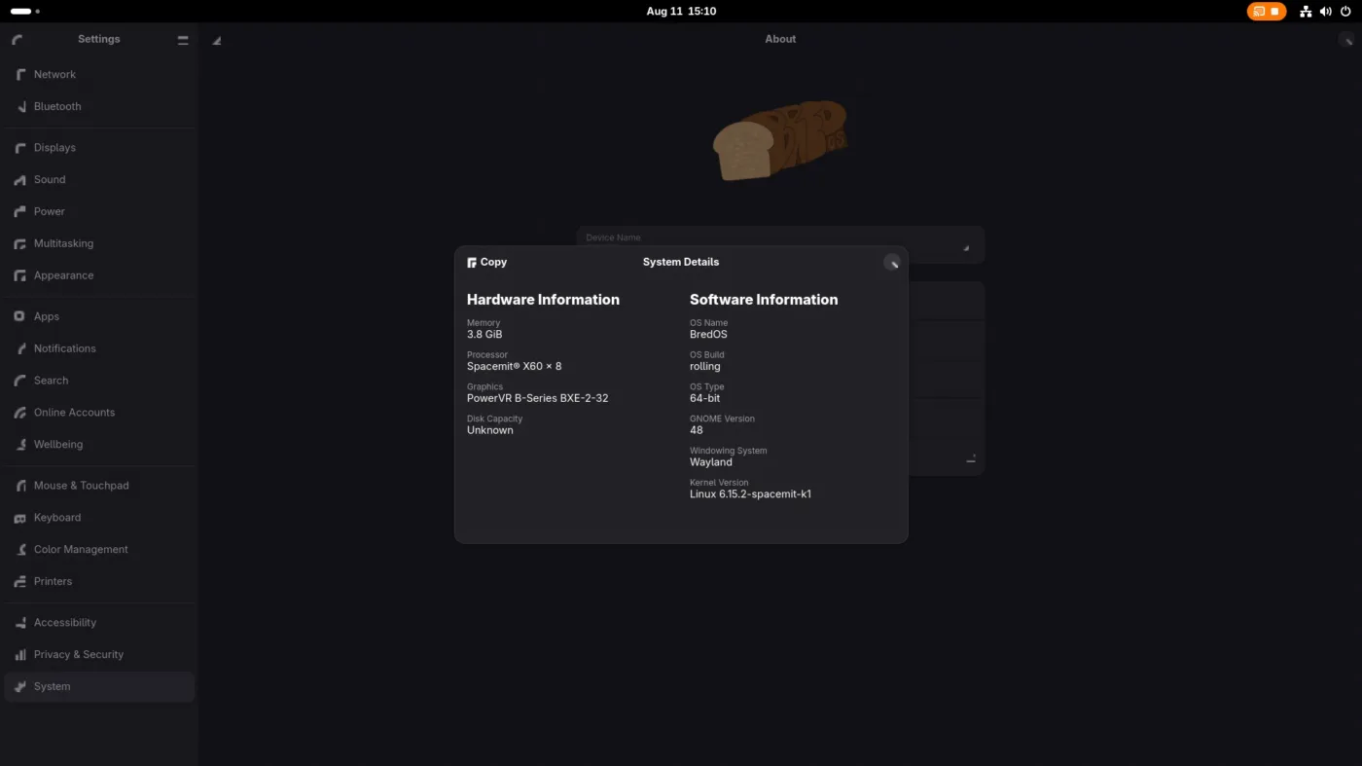
Task: Close the System Details dialog
Action: tap(892, 263)
